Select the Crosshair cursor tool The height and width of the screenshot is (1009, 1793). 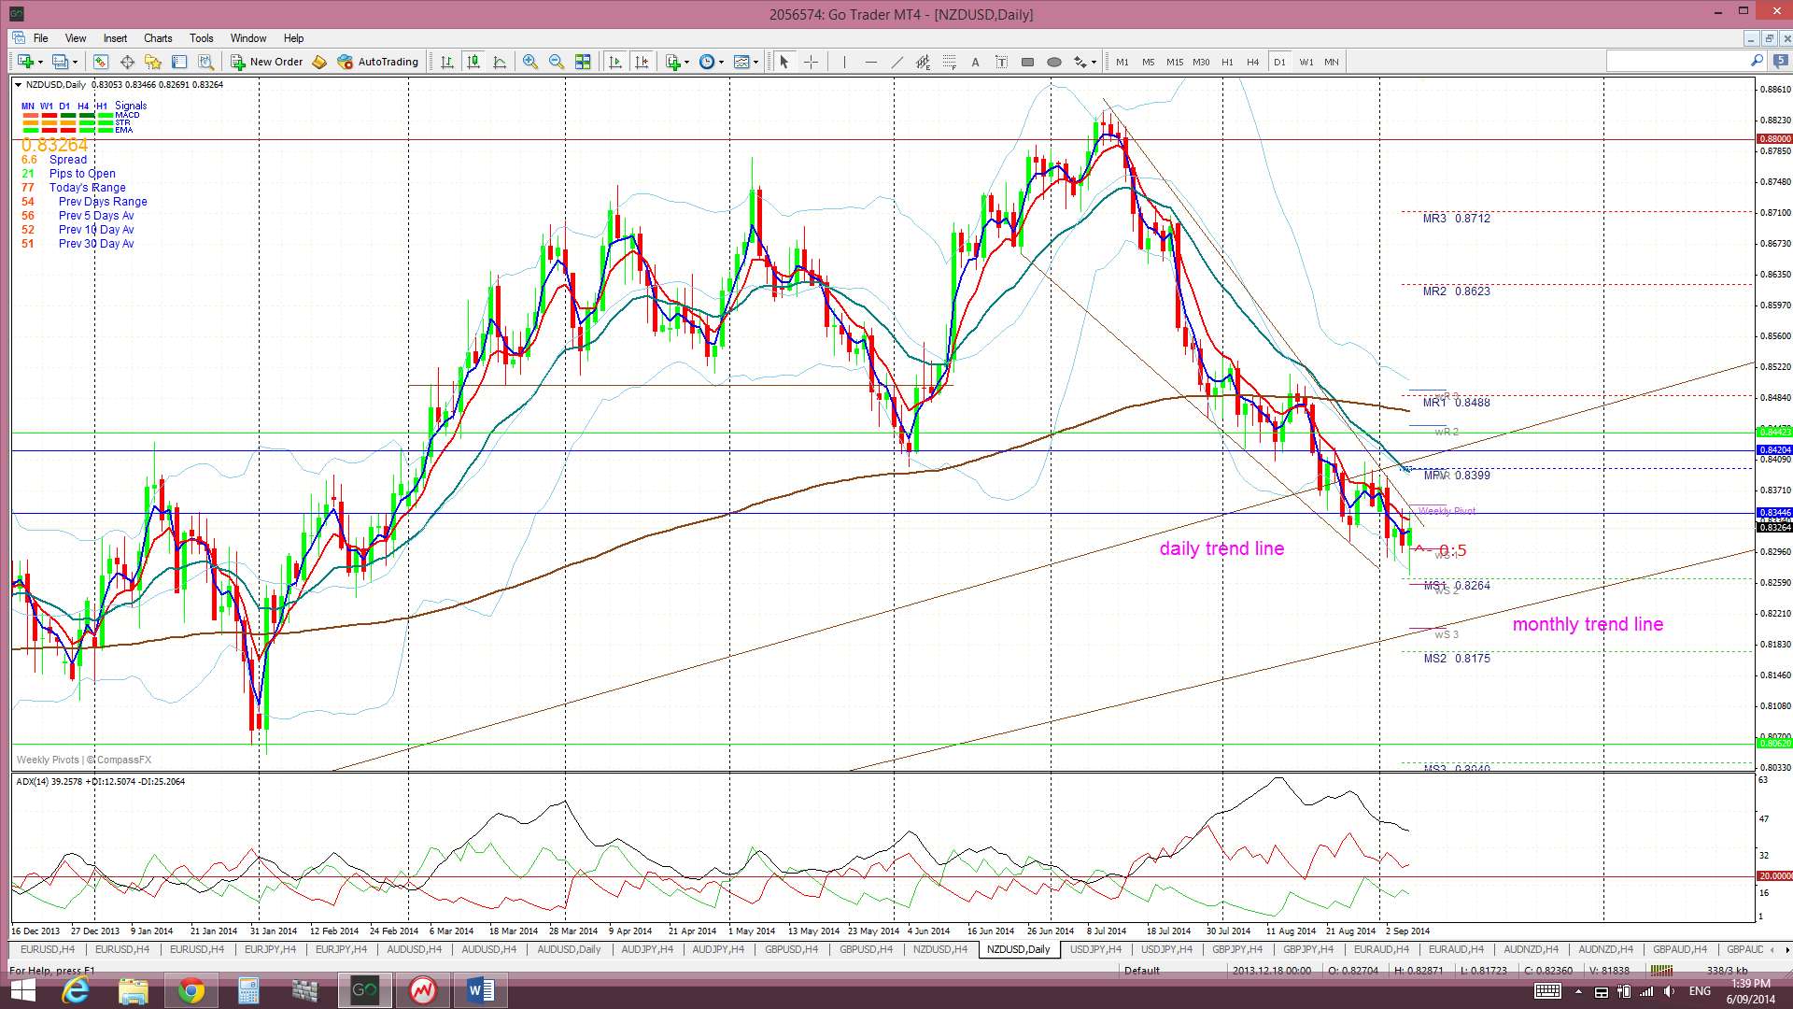click(811, 62)
